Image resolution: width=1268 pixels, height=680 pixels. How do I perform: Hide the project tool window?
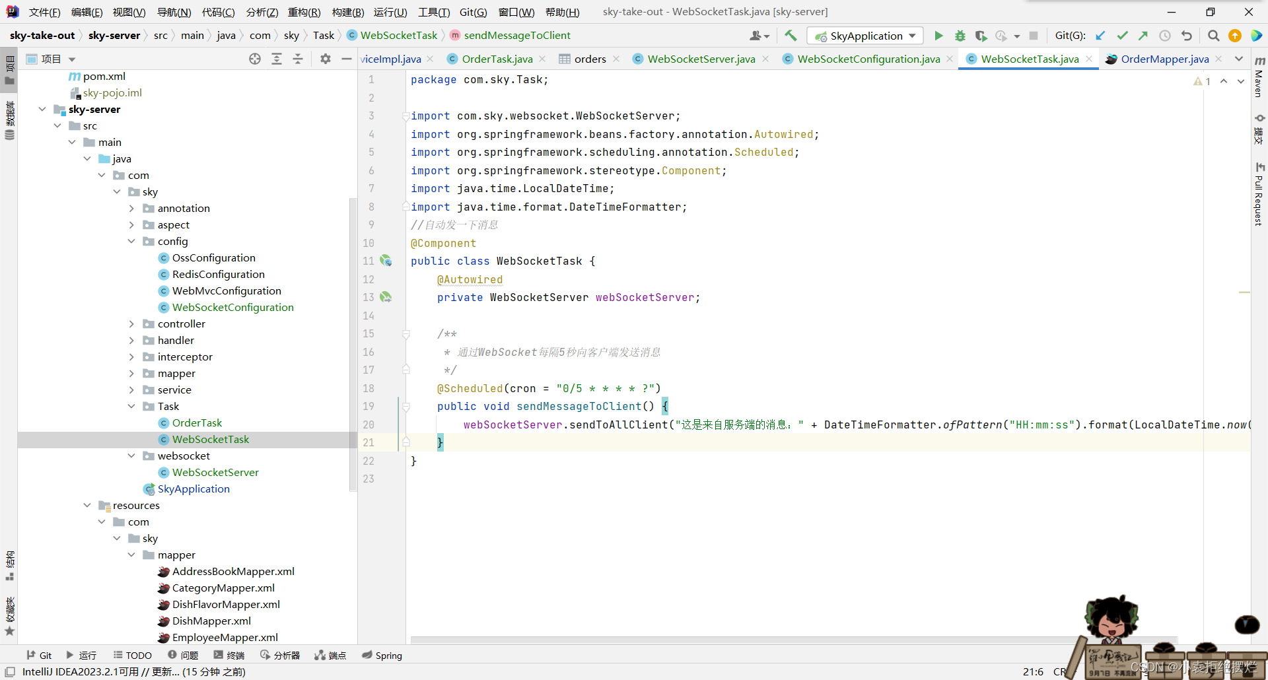(x=346, y=59)
